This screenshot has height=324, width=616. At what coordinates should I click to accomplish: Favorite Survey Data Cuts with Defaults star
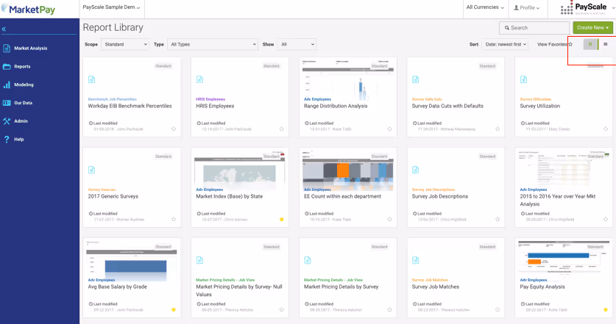click(x=498, y=129)
